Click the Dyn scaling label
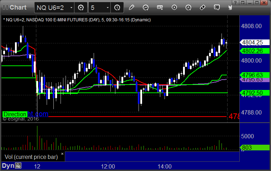 coord(8,166)
